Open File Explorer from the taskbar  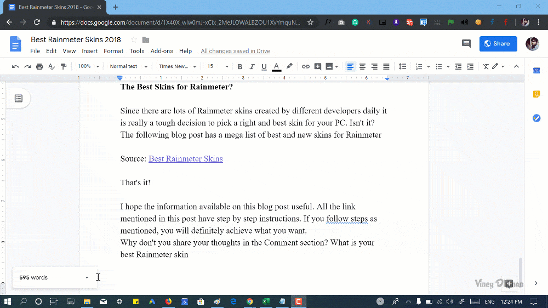[x=87, y=301]
